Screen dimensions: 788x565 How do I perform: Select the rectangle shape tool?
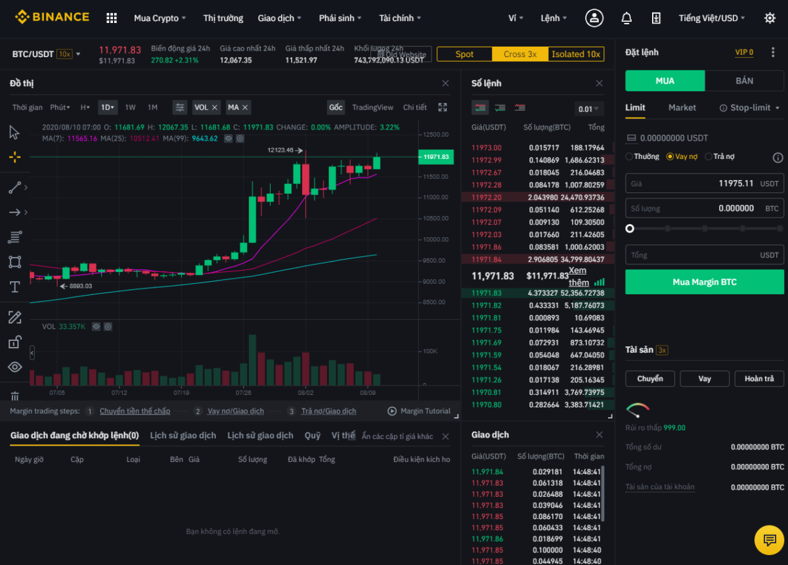point(14,262)
